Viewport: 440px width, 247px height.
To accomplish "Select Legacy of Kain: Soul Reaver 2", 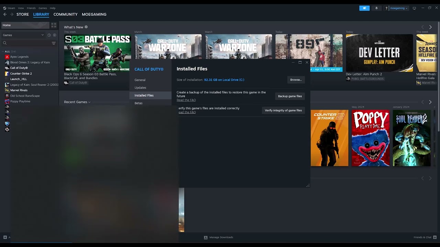I will coord(34,85).
